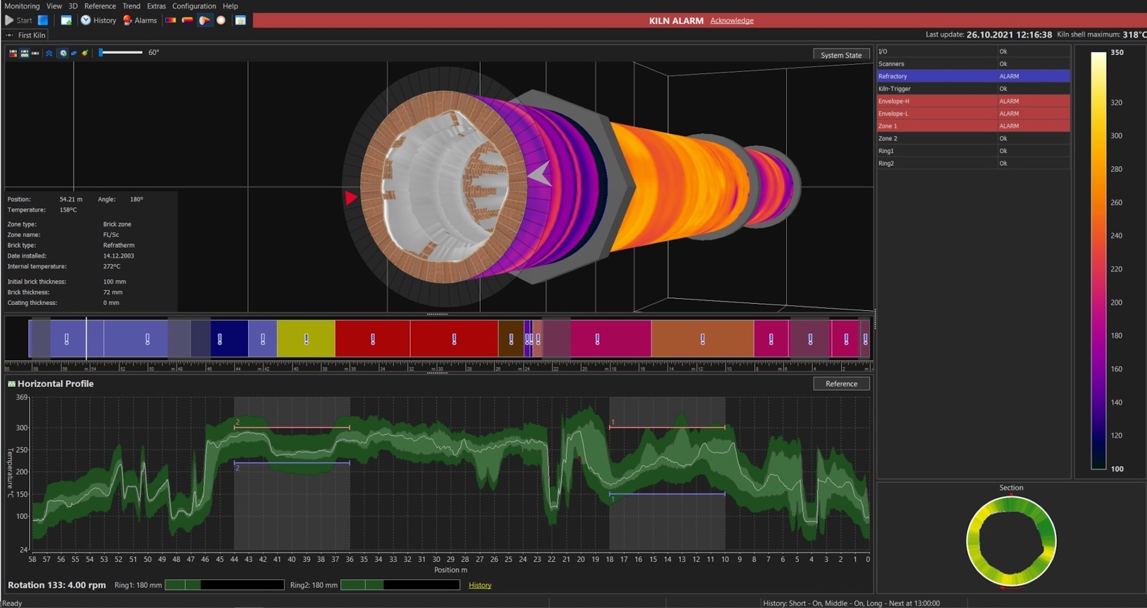Open the Configuration menu

194,6
